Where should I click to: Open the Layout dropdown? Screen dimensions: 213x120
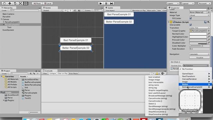(188, 3)
